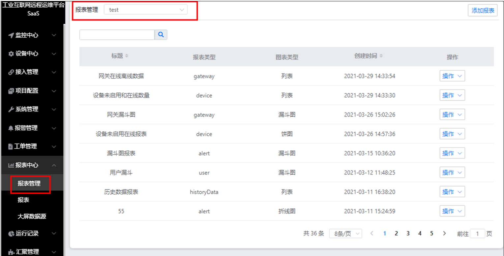This screenshot has width=504, height=256.
Task: Click the search magnifier icon button
Action: coord(161,35)
